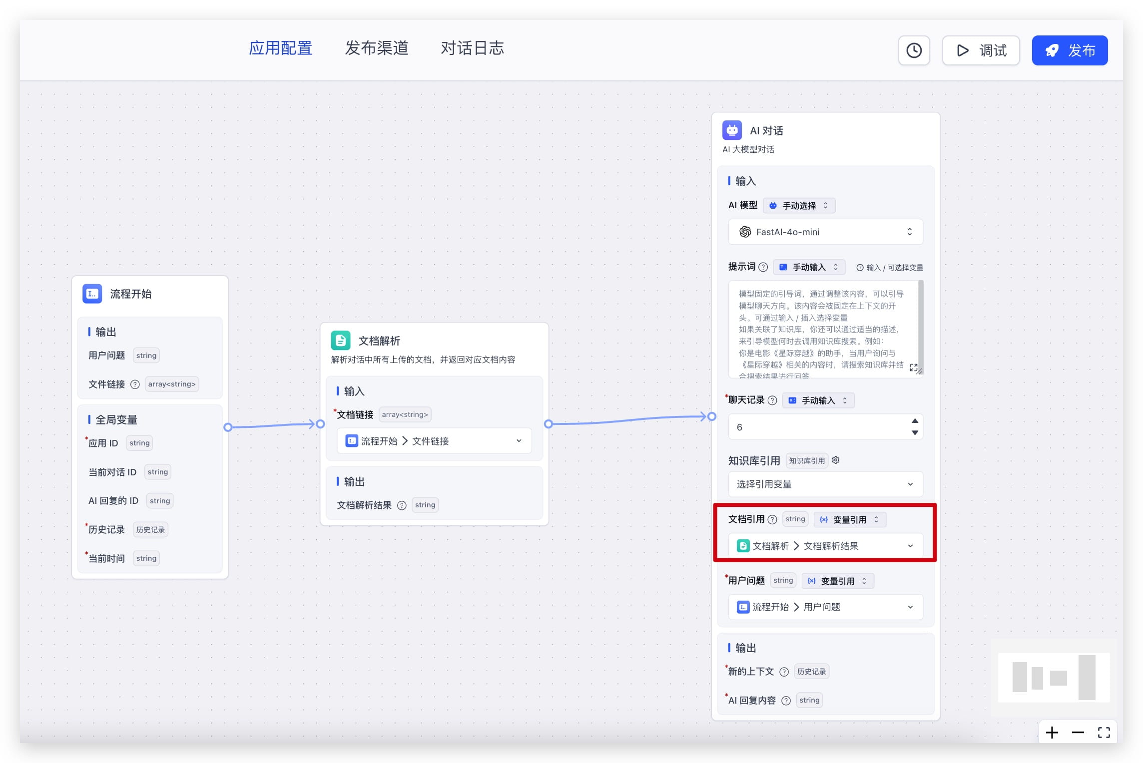Click the history clock icon button
Screen dimensions: 1143x763
[x=914, y=50]
